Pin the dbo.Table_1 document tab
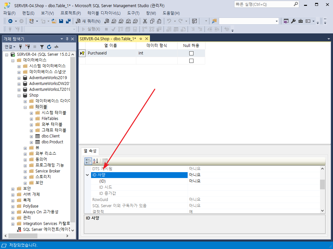Screen dimensions: 333x249 (140, 39)
